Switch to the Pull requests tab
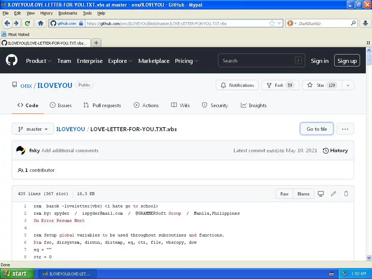 click(x=102, y=105)
